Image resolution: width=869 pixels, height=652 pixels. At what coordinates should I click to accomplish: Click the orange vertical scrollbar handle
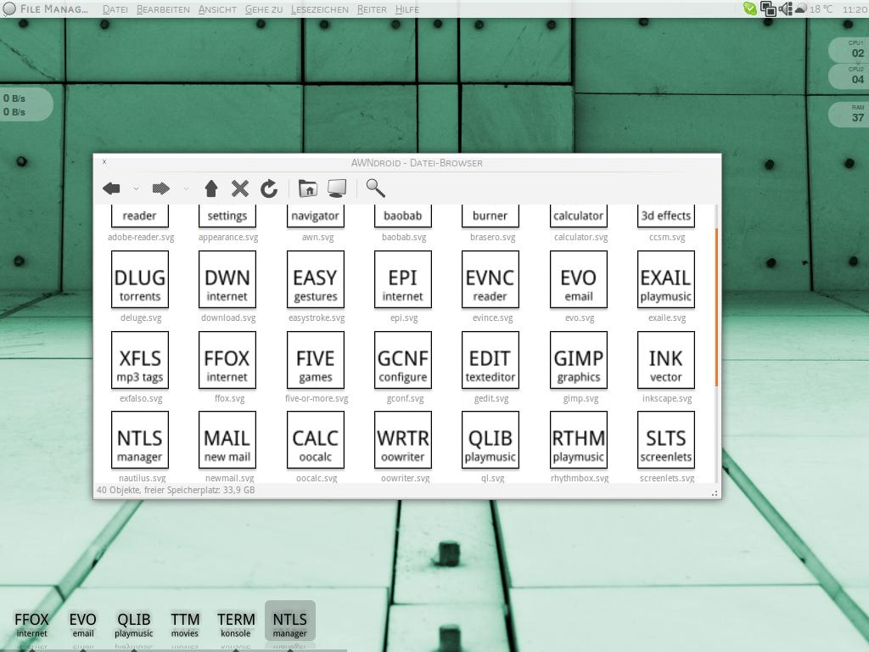(x=716, y=306)
